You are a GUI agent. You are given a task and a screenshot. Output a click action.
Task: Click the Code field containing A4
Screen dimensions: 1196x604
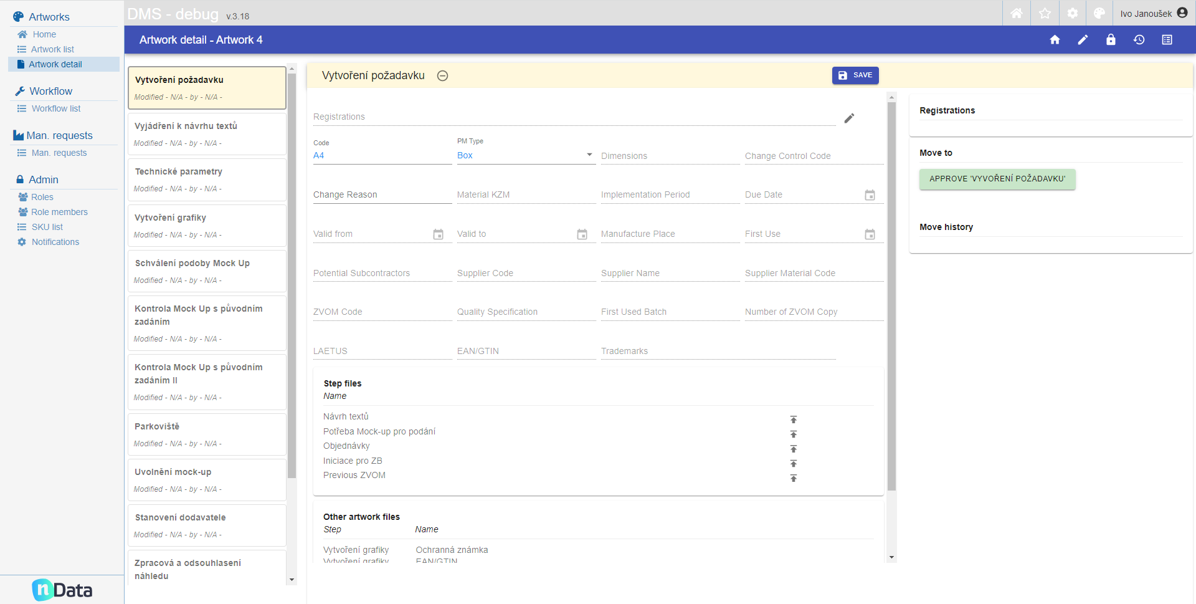(382, 155)
